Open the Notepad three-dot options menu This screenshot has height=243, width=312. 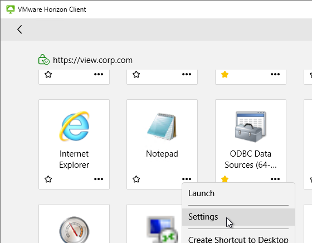click(x=187, y=179)
